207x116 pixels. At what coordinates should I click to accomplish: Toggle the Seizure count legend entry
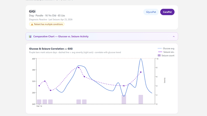[166, 55]
